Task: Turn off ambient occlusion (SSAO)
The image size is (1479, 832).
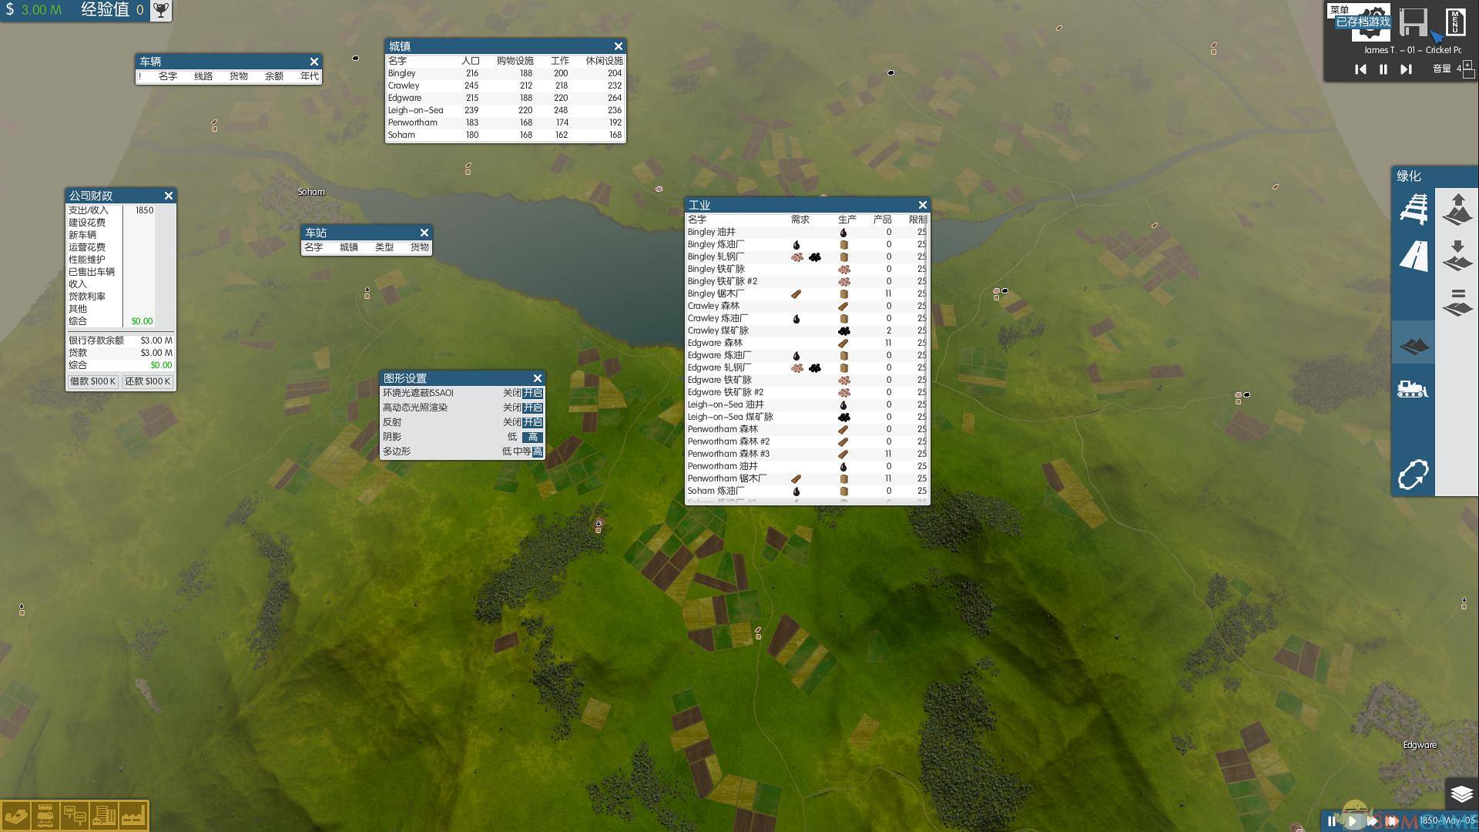Action: pyautogui.click(x=511, y=393)
